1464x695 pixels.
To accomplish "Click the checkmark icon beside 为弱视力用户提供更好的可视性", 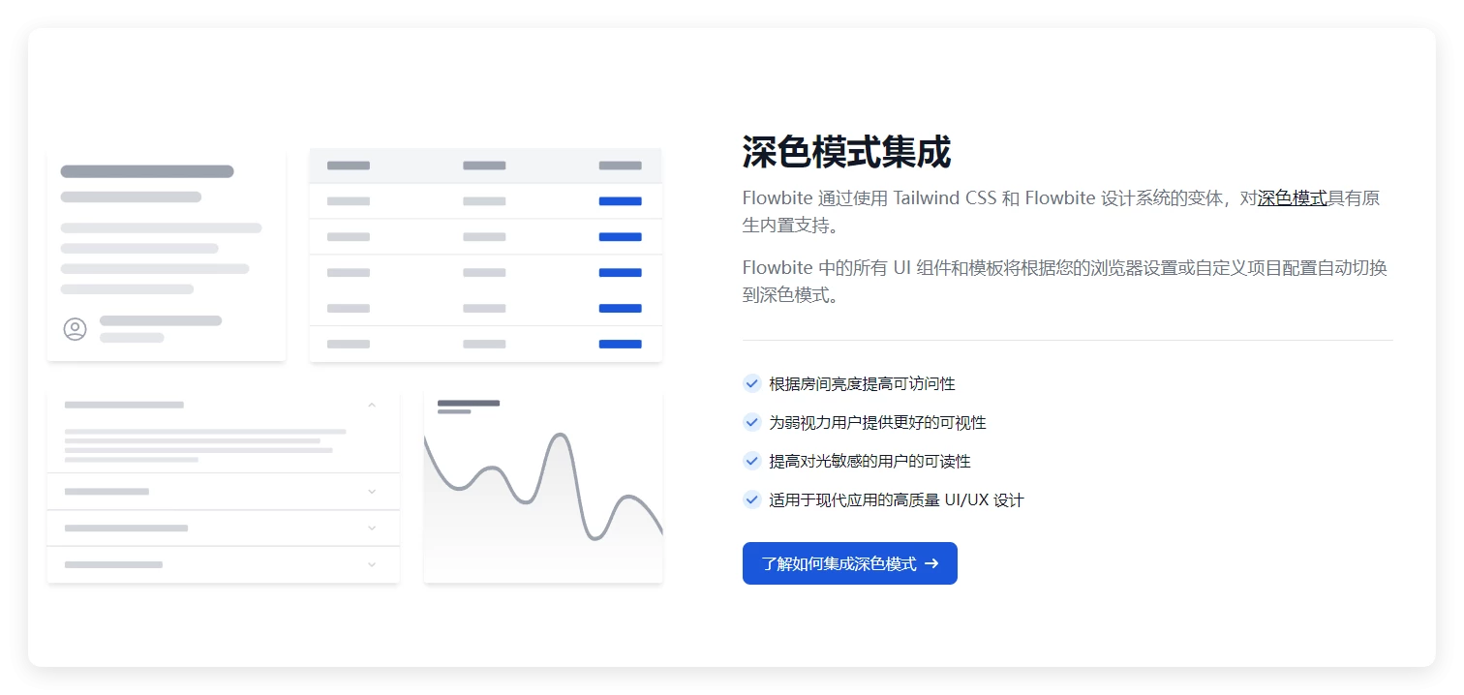I will coord(751,422).
